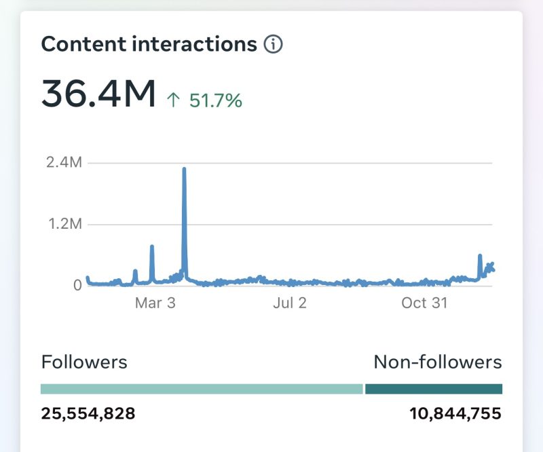Select the Mar 3 date label
The height and width of the screenshot is (452, 543).
(155, 303)
